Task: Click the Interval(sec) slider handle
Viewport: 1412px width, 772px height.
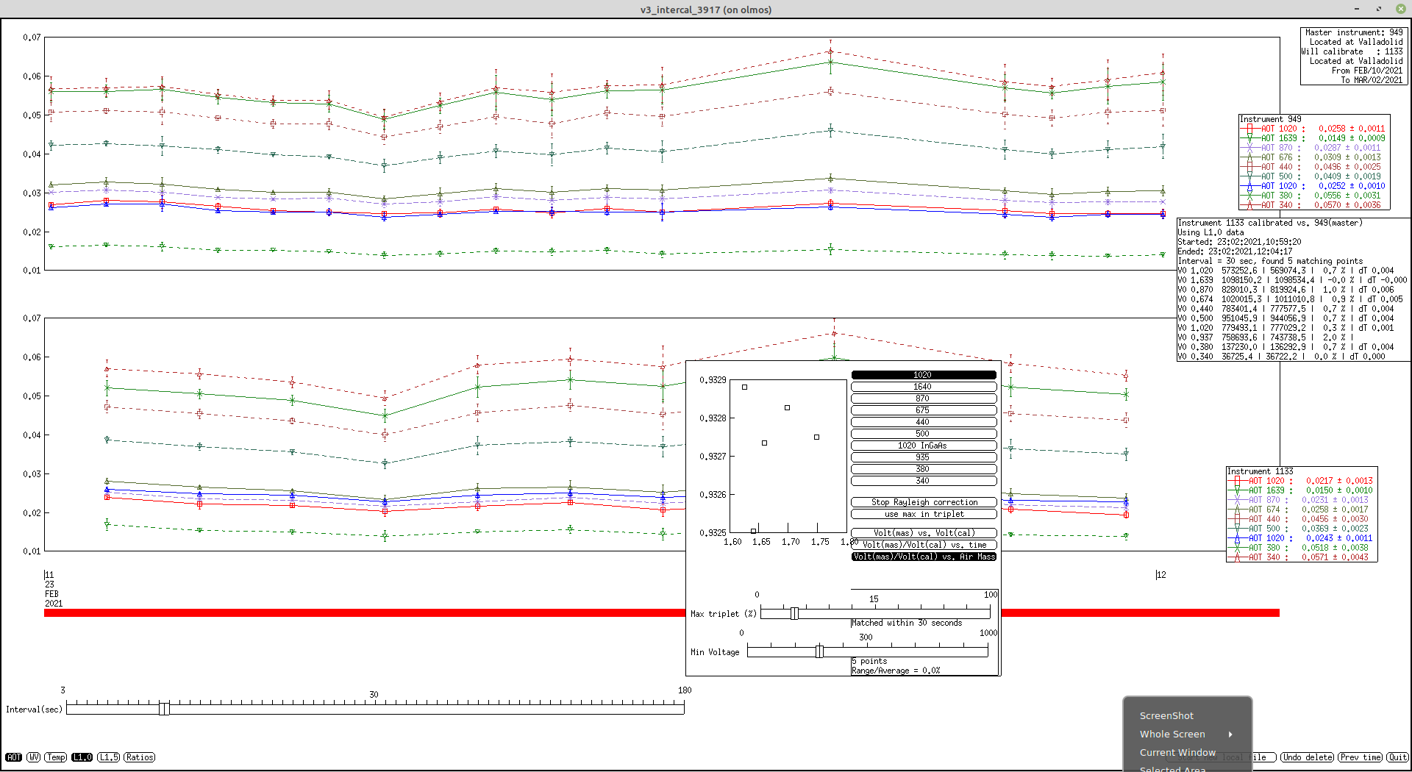Action: (x=164, y=708)
